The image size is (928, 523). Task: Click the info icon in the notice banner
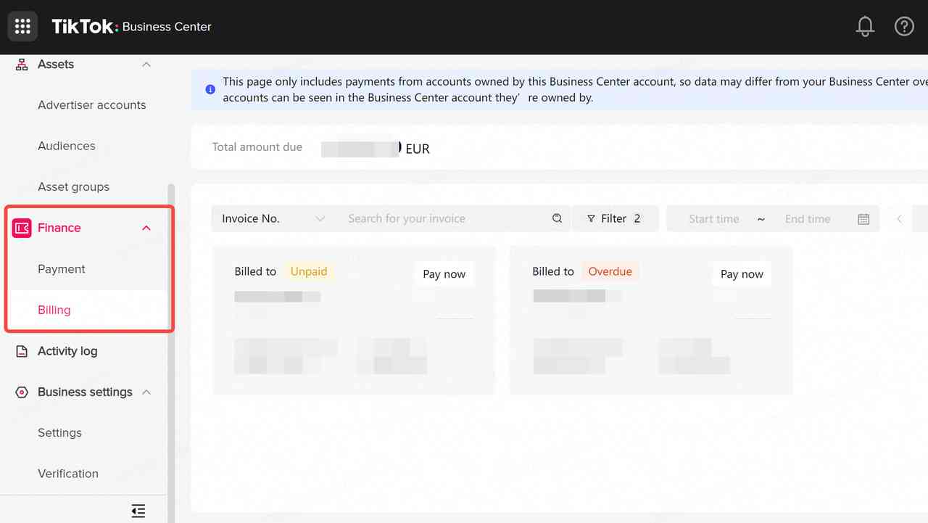[210, 88]
